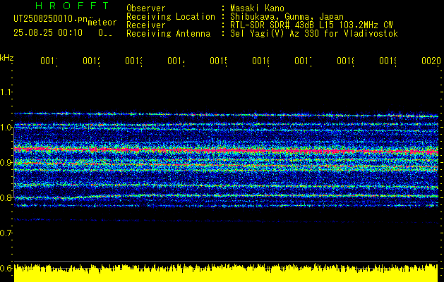Click the 0.7 kHz axis label
Screen dimensions: 444x282
pos(6,233)
